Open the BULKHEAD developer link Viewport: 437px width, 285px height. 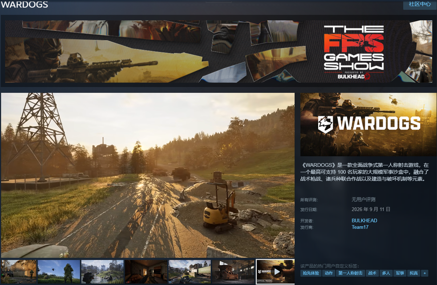coord(364,220)
